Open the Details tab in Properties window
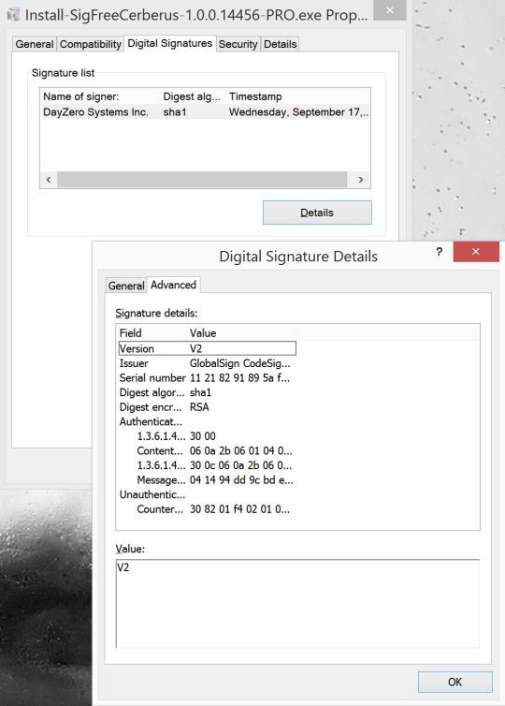This screenshot has height=706, width=505. (280, 44)
